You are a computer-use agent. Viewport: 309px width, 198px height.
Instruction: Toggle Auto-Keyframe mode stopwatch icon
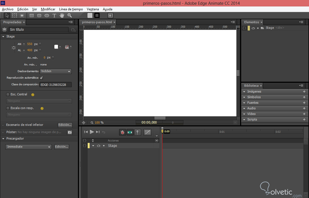point(122,132)
